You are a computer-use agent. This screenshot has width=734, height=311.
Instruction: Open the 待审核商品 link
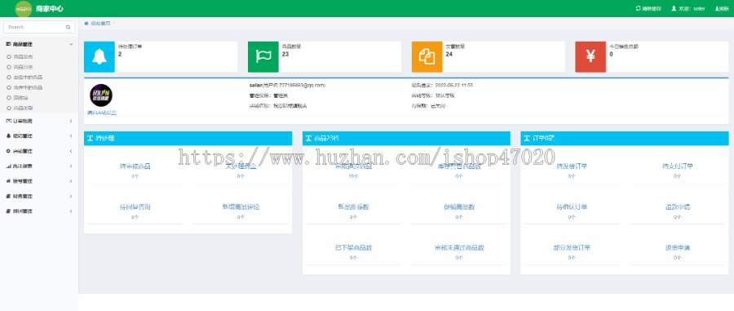pos(135,167)
